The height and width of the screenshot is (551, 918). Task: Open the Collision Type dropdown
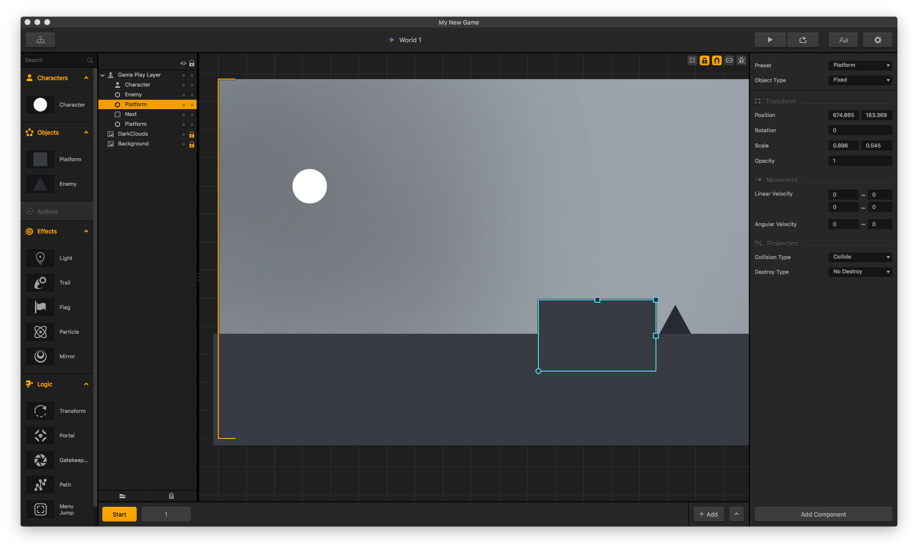860,257
